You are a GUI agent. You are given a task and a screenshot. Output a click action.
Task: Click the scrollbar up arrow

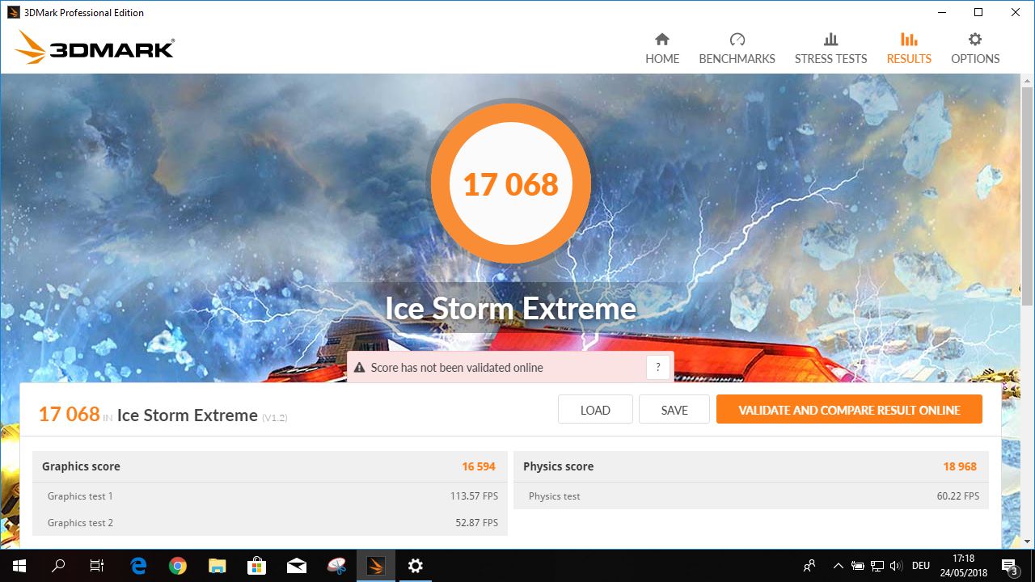pos(1028,81)
